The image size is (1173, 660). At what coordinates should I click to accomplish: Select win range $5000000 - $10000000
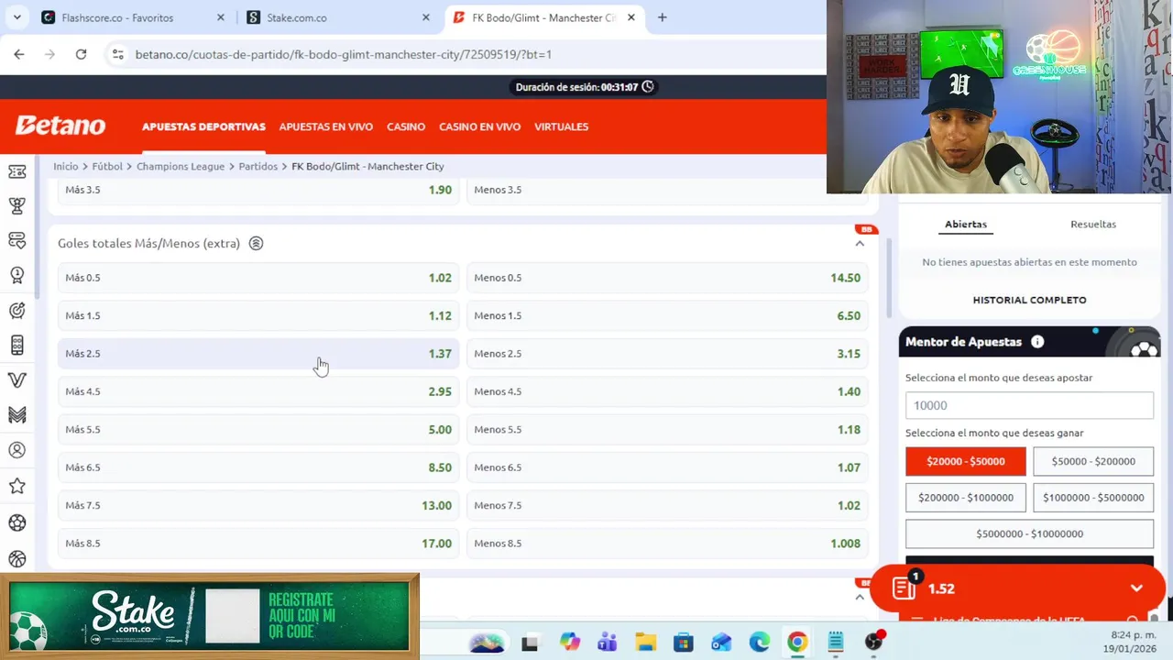click(1029, 533)
